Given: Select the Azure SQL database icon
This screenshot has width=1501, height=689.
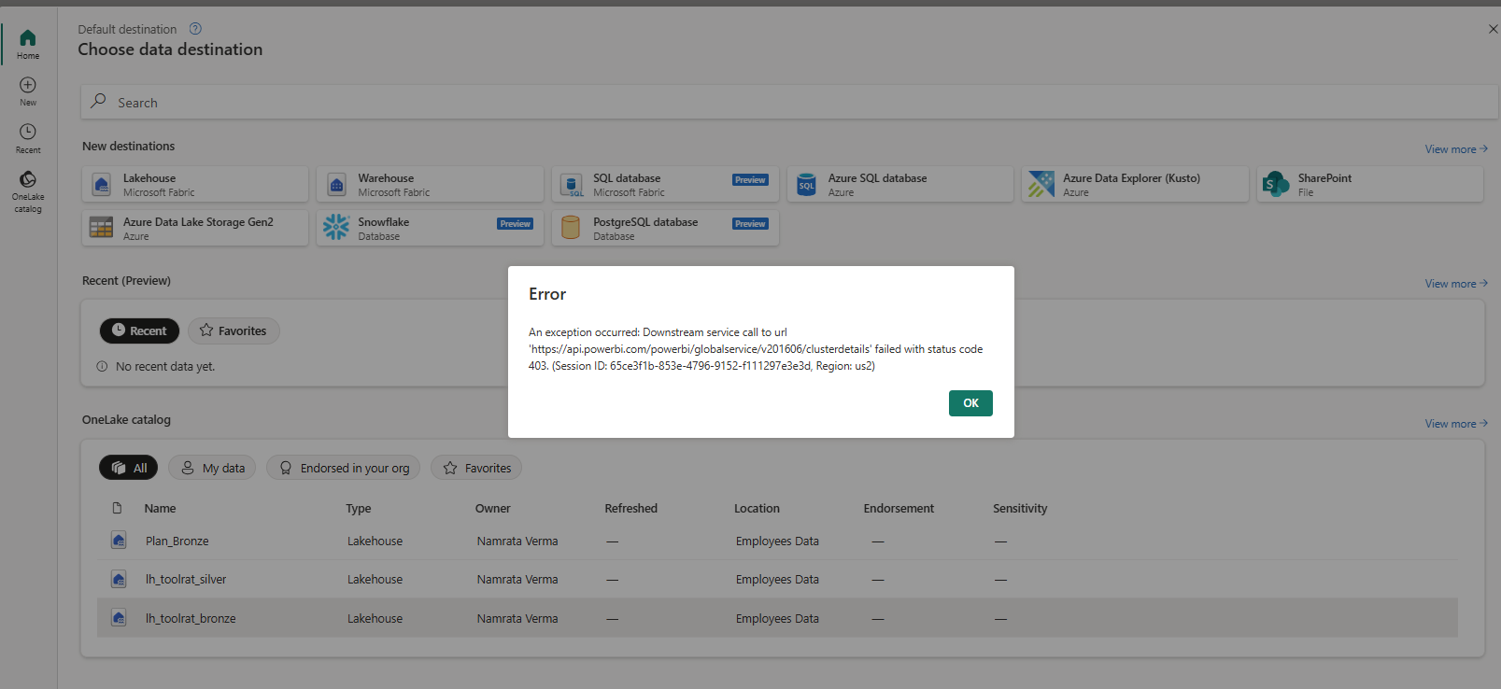Looking at the screenshot, I should point(806,185).
